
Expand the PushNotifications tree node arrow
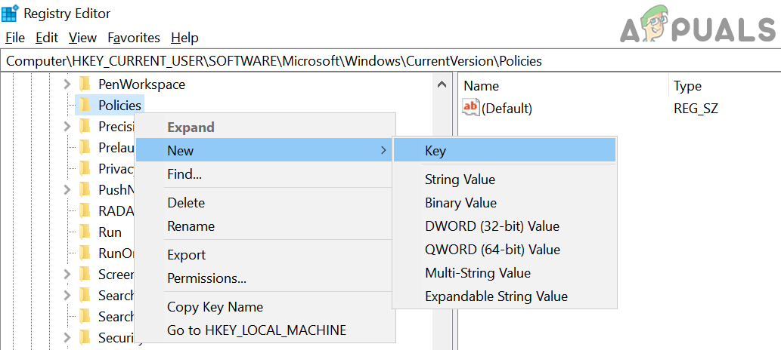tap(67, 190)
